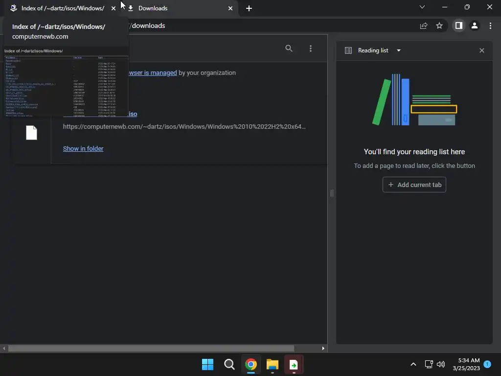Open the profile avatar menu
501x376 pixels.
(475, 25)
